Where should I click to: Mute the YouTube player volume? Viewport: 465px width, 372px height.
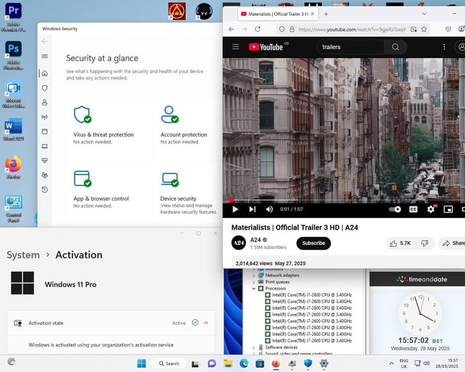[269, 209]
